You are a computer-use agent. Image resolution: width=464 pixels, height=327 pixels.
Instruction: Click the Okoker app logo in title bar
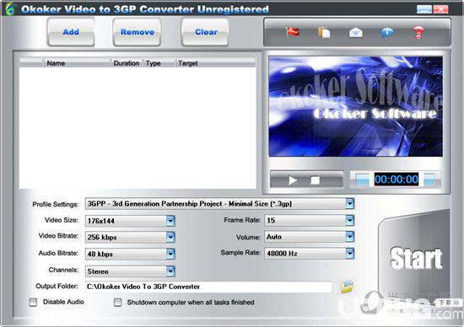11,8
